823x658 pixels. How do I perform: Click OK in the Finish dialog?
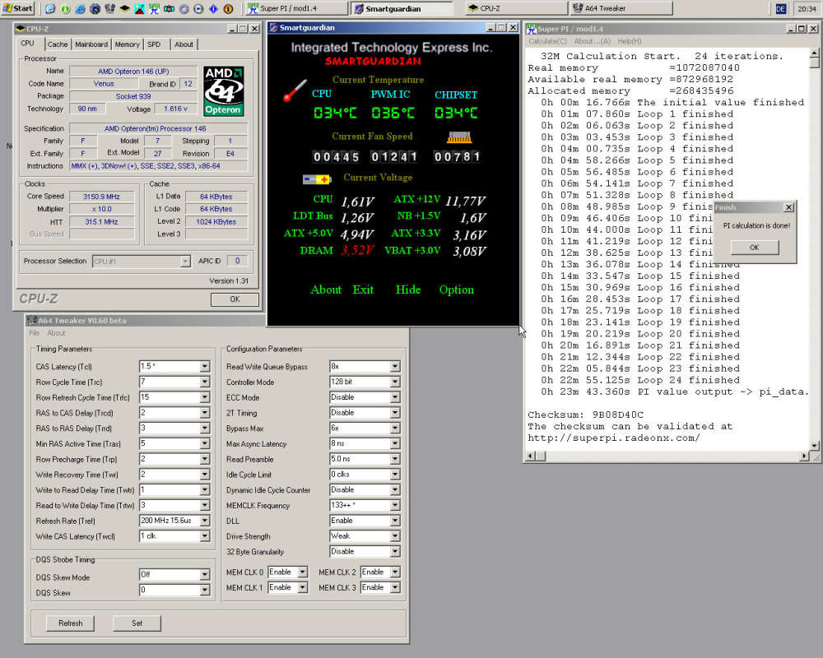(755, 248)
